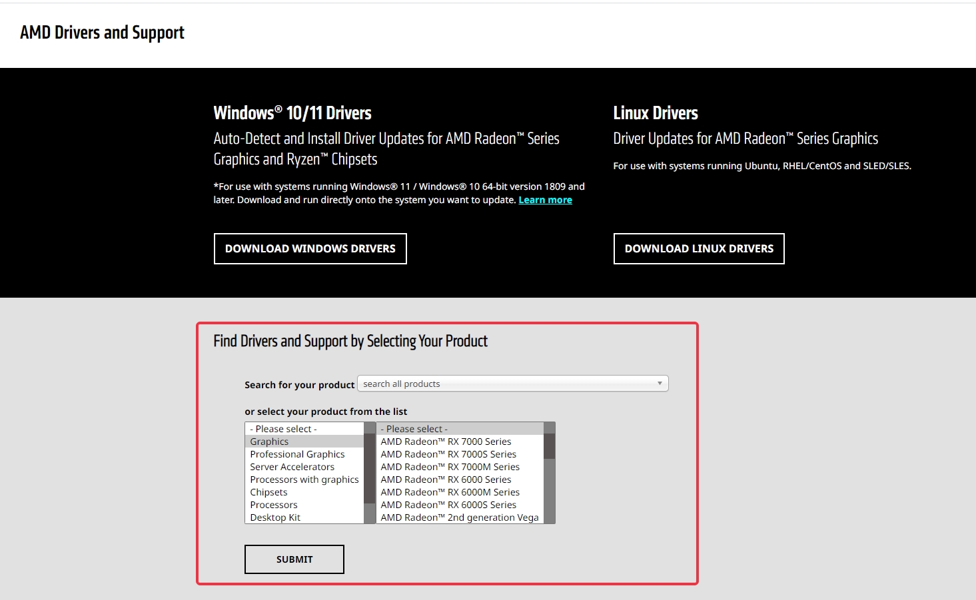
Task: Pick AMD Radeon RX 6000 Series
Action: [460, 479]
